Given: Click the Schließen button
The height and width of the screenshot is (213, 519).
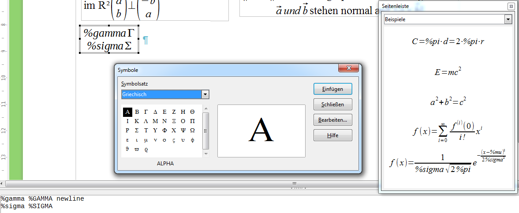Looking at the screenshot, I should [332, 105].
